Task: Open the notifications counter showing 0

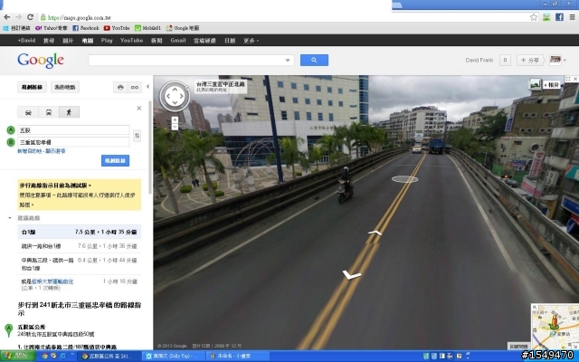Action: tap(505, 60)
